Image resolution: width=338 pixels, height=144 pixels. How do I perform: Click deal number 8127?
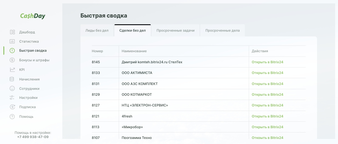click(95, 105)
